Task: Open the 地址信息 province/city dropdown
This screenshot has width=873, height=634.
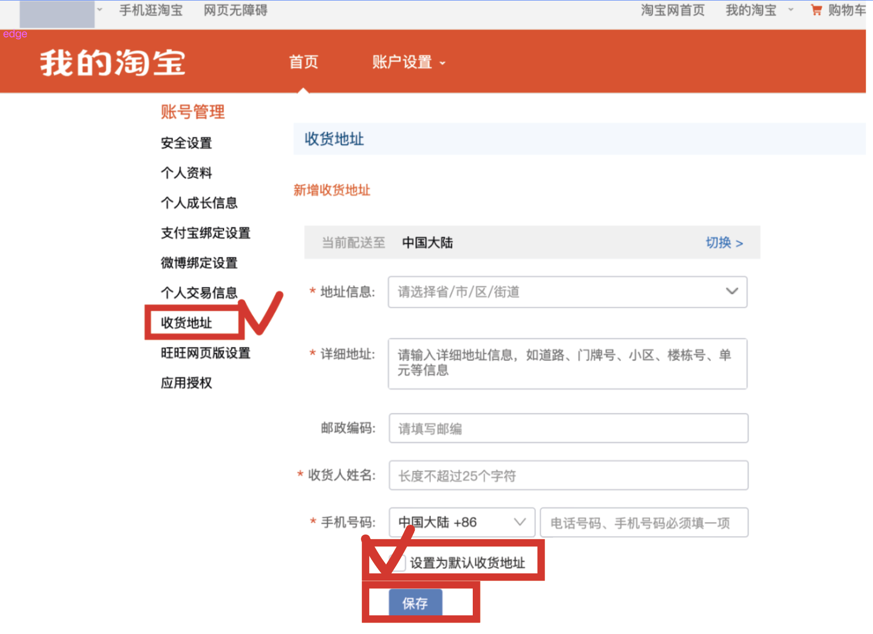Action: 568,292
